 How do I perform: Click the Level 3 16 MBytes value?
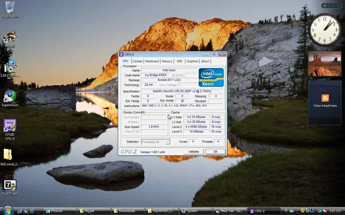coord(196,131)
